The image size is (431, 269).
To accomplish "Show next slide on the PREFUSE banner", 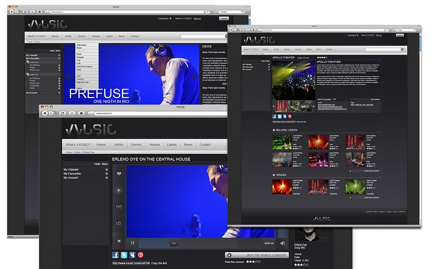I will [x=196, y=77].
